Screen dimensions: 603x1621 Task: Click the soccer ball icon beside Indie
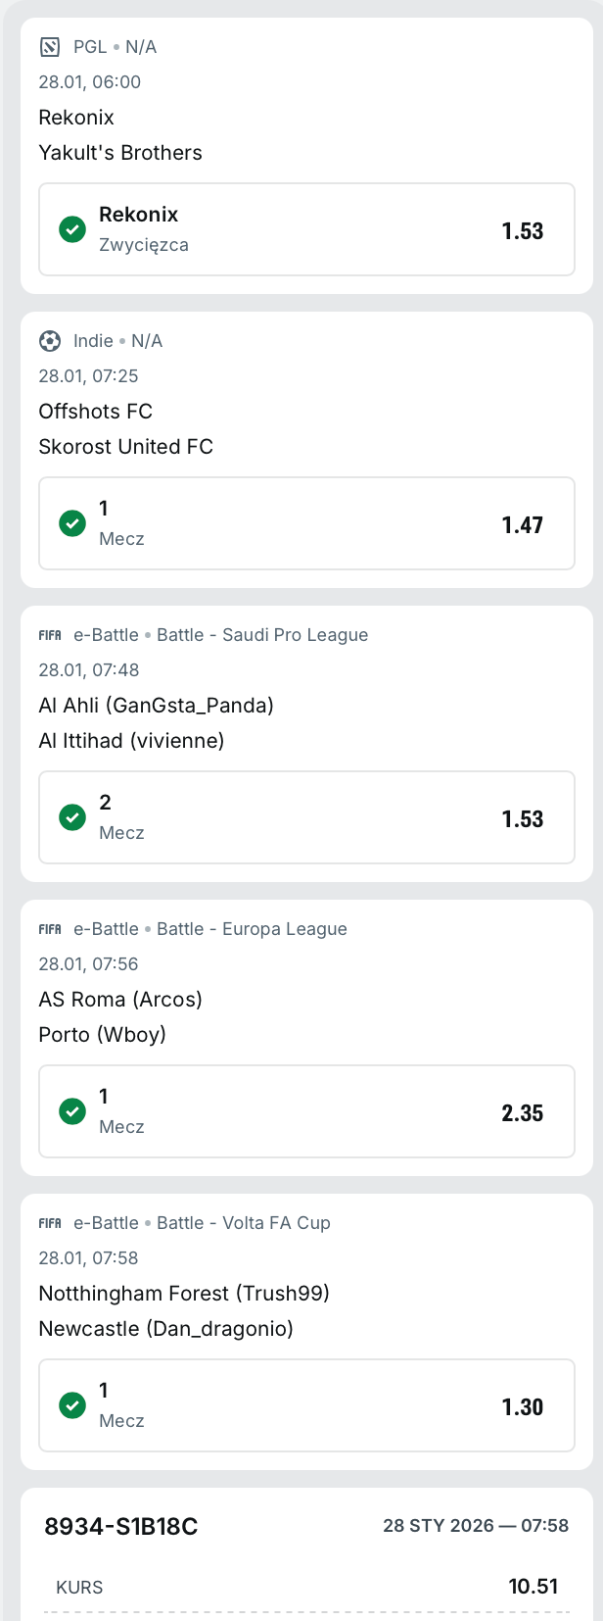click(50, 341)
